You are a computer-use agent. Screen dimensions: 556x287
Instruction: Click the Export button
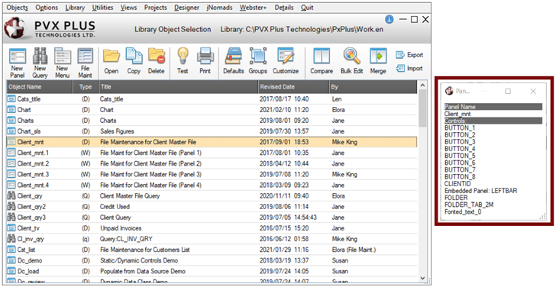tap(409, 55)
